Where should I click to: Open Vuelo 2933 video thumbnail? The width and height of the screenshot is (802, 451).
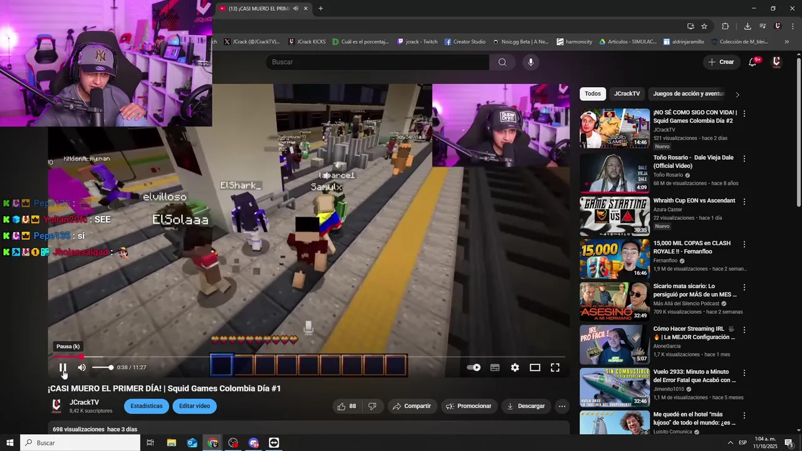615,387
